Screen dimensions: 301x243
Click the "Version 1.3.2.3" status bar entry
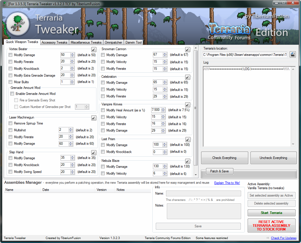110,238
